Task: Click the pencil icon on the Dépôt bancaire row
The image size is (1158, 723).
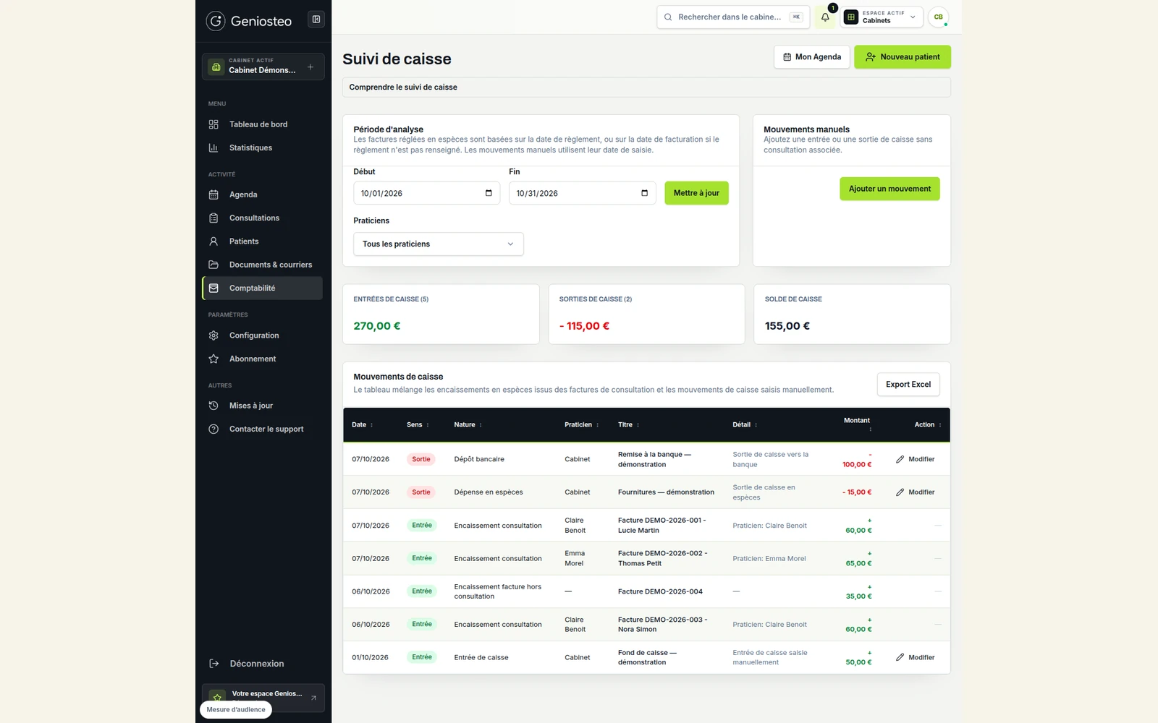Action: [900, 459]
